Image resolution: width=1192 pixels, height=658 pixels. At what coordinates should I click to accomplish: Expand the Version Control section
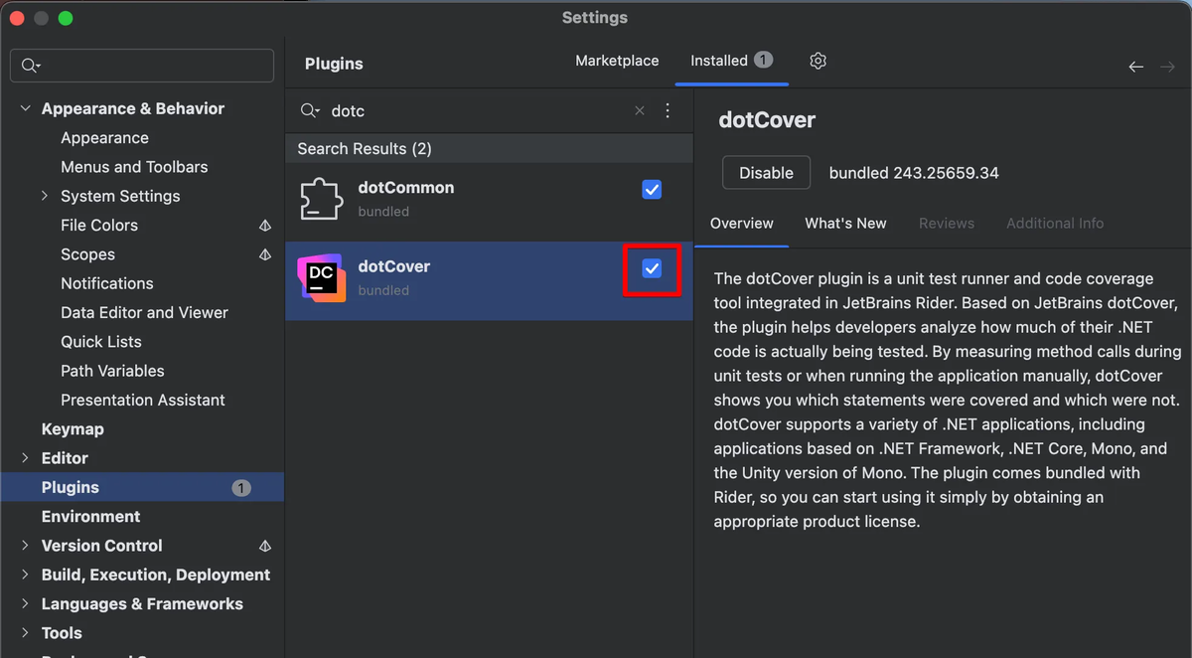click(26, 546)
